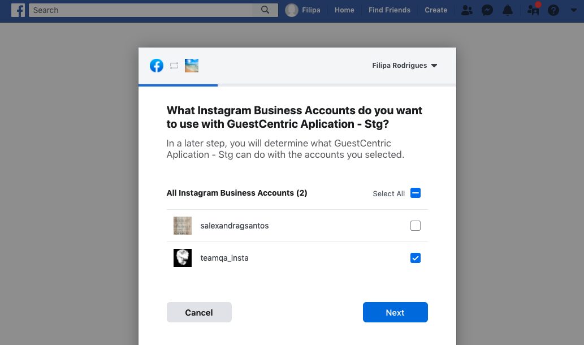
Task: Click the Facebook logo in the top bar
Action: (x=18, y=10)
